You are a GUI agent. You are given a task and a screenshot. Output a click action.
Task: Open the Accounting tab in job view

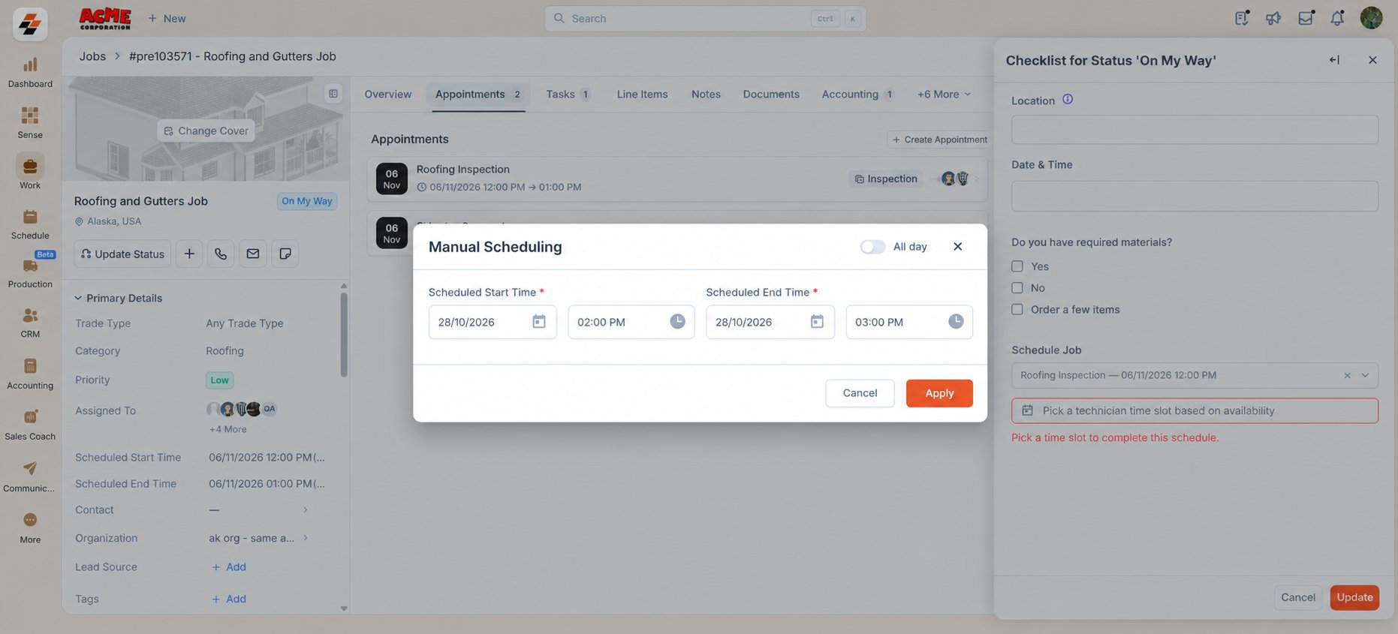[x=858, y=94]
